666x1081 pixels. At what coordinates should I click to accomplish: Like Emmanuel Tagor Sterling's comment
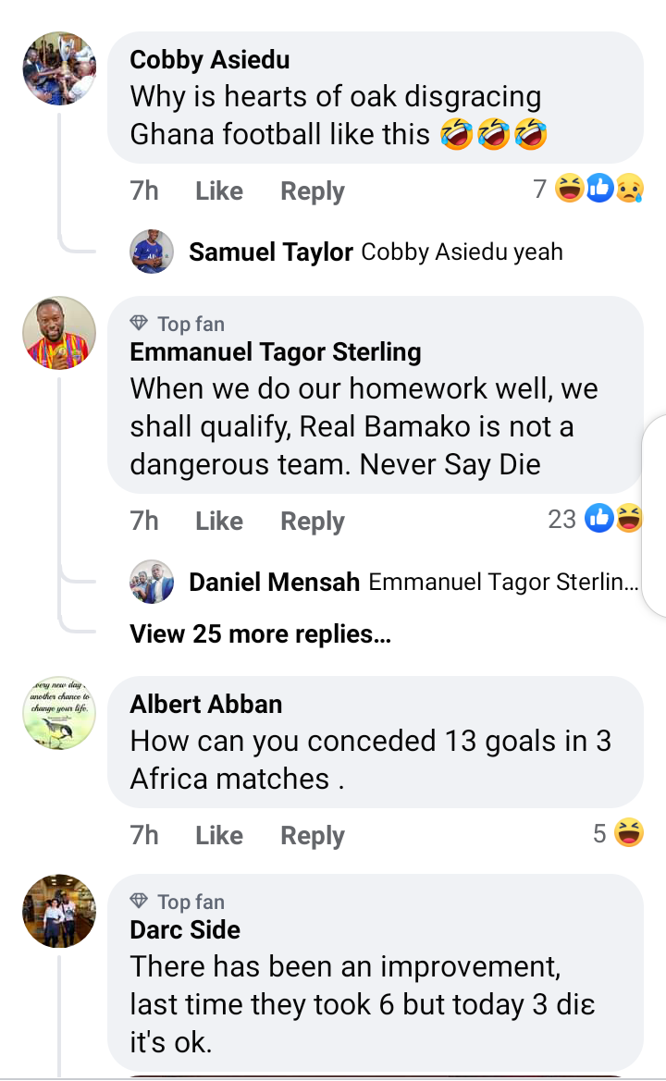[x=219, y=522]
